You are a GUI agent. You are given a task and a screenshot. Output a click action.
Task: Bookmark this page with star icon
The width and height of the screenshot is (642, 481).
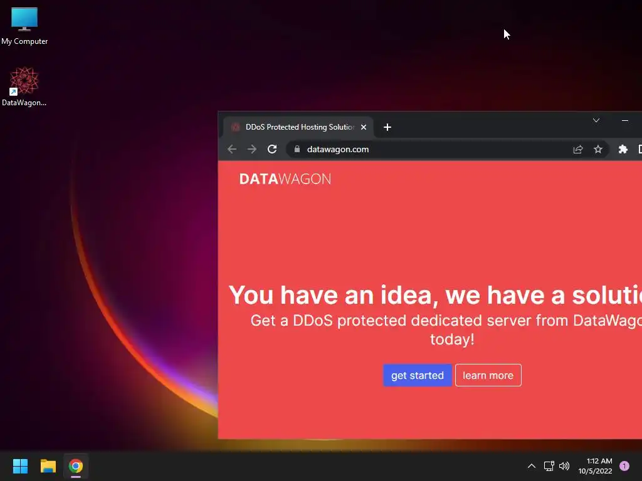597,149
